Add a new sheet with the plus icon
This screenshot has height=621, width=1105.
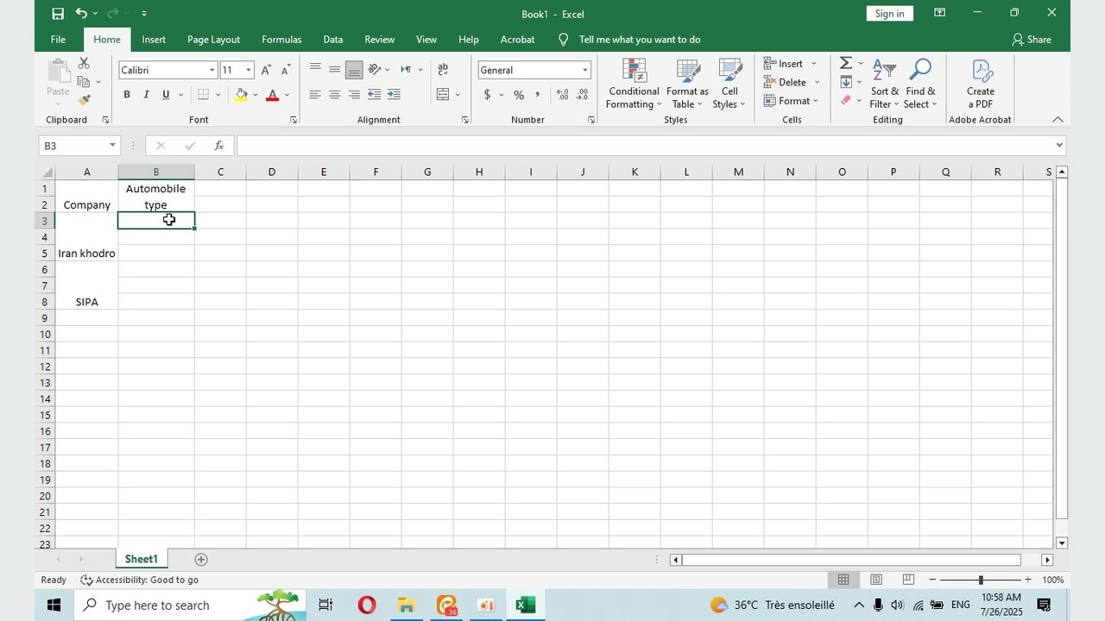click(201, 560)
